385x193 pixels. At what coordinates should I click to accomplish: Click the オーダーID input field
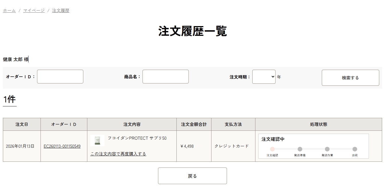click(60, 76)
